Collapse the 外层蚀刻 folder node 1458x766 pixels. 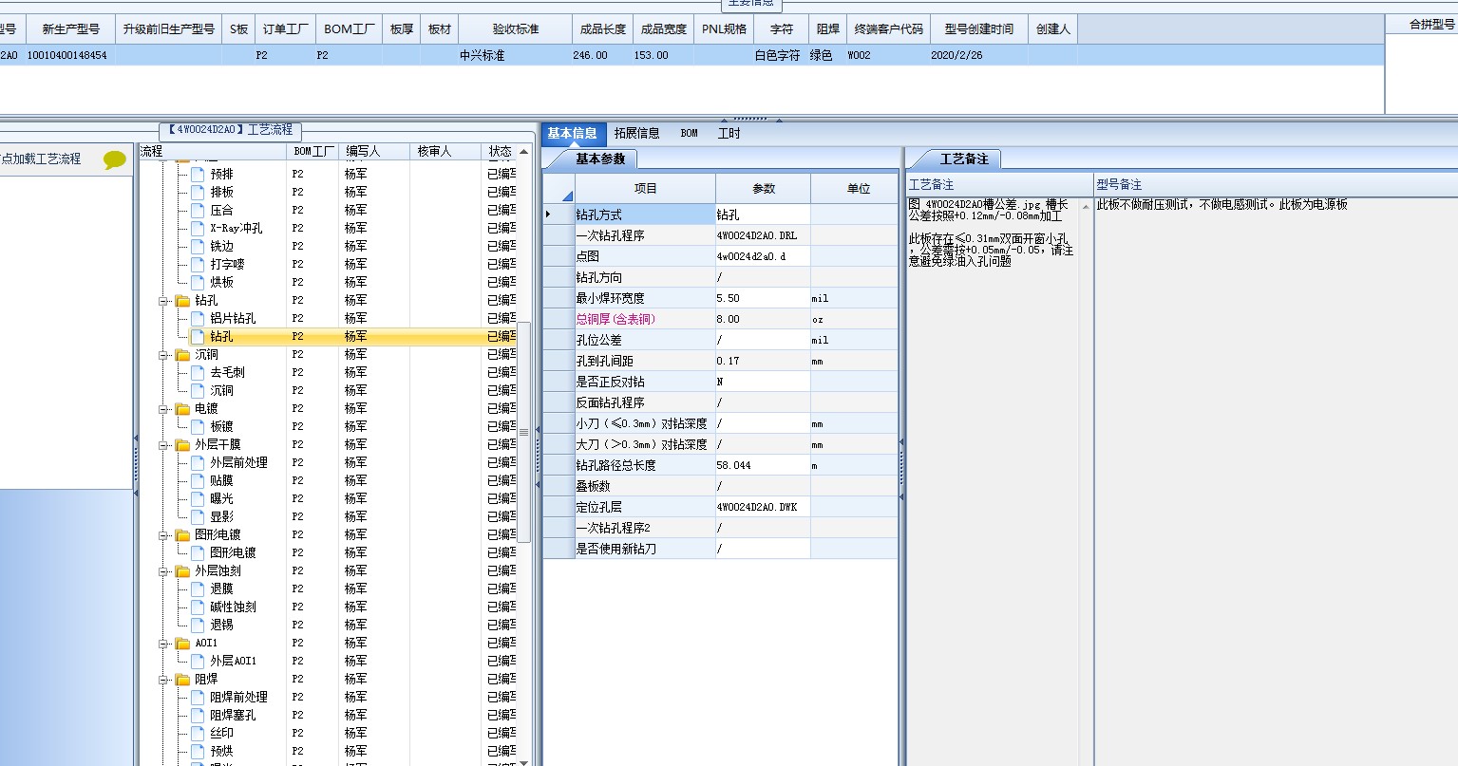click(x=163, y=571)
